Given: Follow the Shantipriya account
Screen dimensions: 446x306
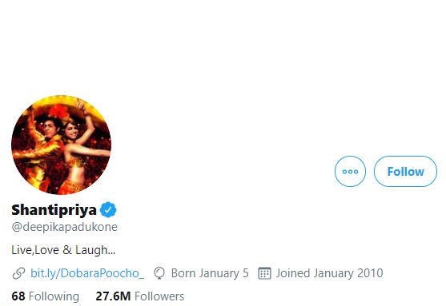Looking at the screenshot, I should coord(405,171).
